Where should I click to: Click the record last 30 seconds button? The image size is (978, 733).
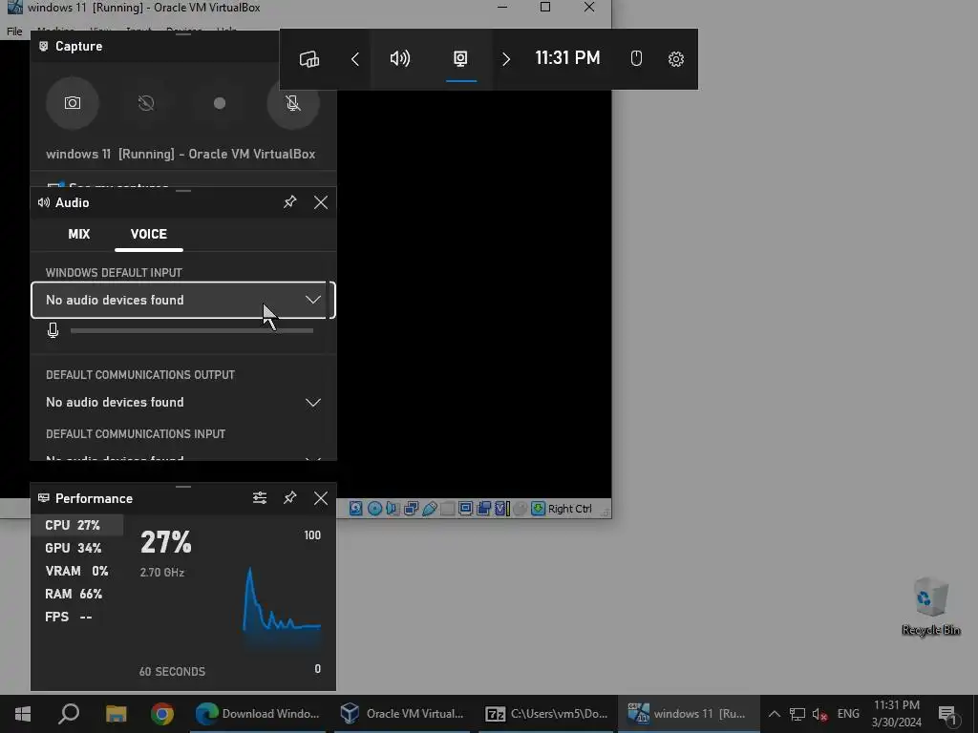coord(146,103)
